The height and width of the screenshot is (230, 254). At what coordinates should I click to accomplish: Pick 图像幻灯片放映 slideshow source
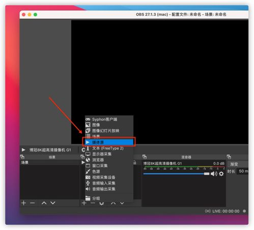109,131
